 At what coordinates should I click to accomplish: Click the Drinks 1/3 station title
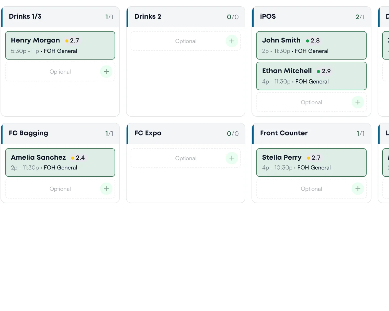coord(25,16)
